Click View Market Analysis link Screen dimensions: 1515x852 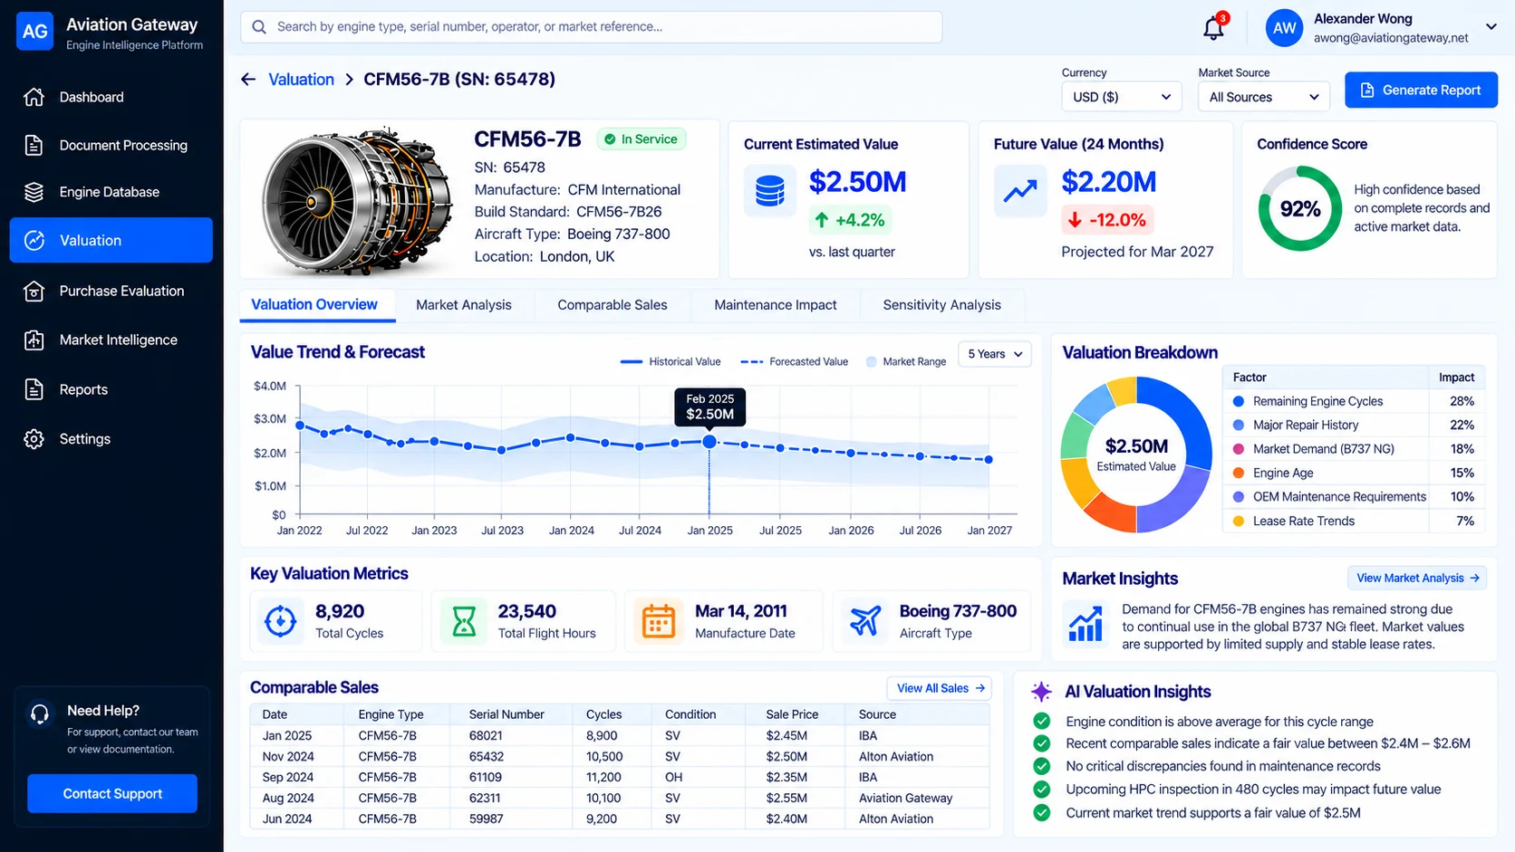point(1417,578)
